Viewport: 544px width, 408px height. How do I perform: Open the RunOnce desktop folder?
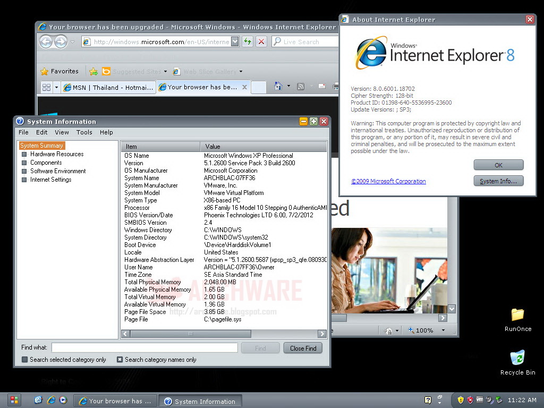point(517,320)
